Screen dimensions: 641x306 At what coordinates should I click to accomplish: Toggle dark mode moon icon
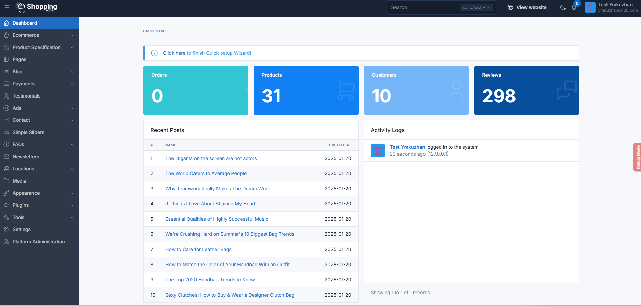(563, 7)
